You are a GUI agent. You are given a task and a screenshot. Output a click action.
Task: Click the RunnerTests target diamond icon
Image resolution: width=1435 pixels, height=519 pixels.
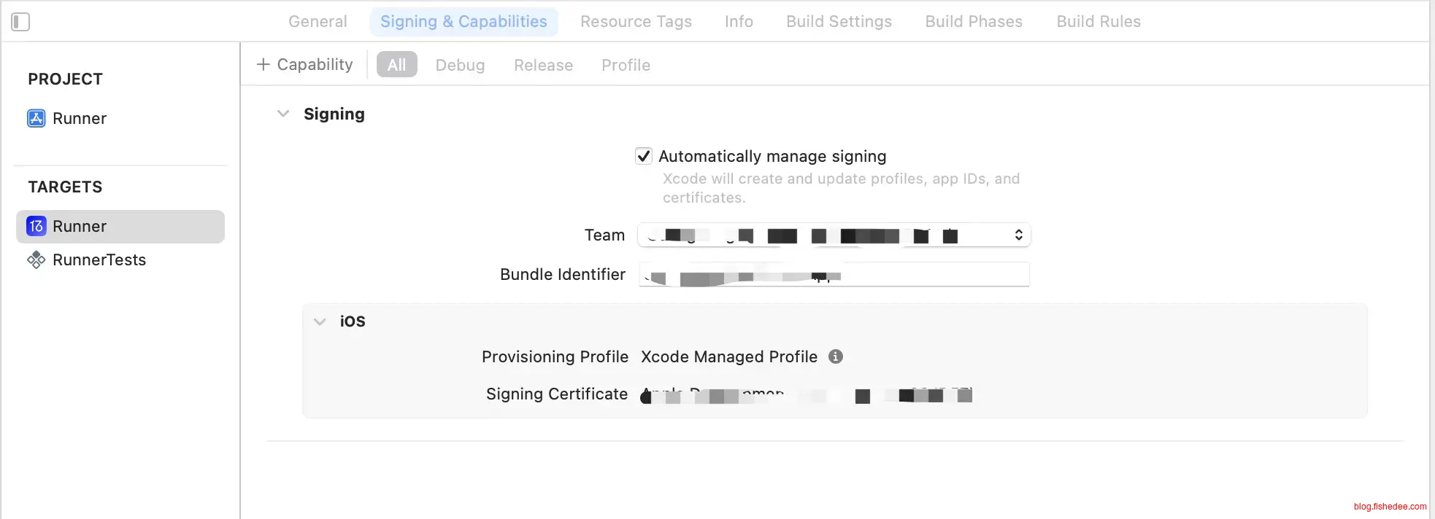pyautogui.click(x=36, y=259)
